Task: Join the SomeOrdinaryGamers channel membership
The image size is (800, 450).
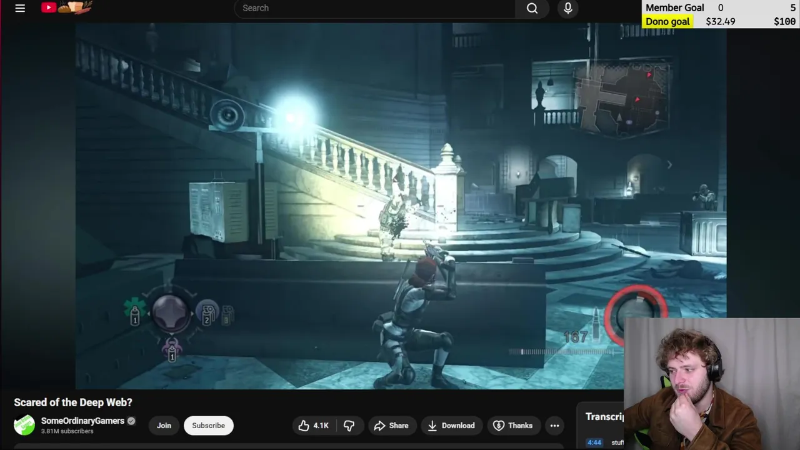Action: (x=164, y=426)
